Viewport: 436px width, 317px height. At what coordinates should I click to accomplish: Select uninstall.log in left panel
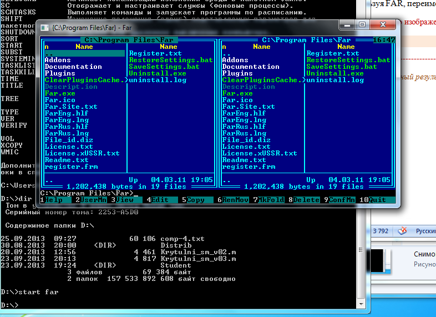pyautogui.click(x=158, y=80)
